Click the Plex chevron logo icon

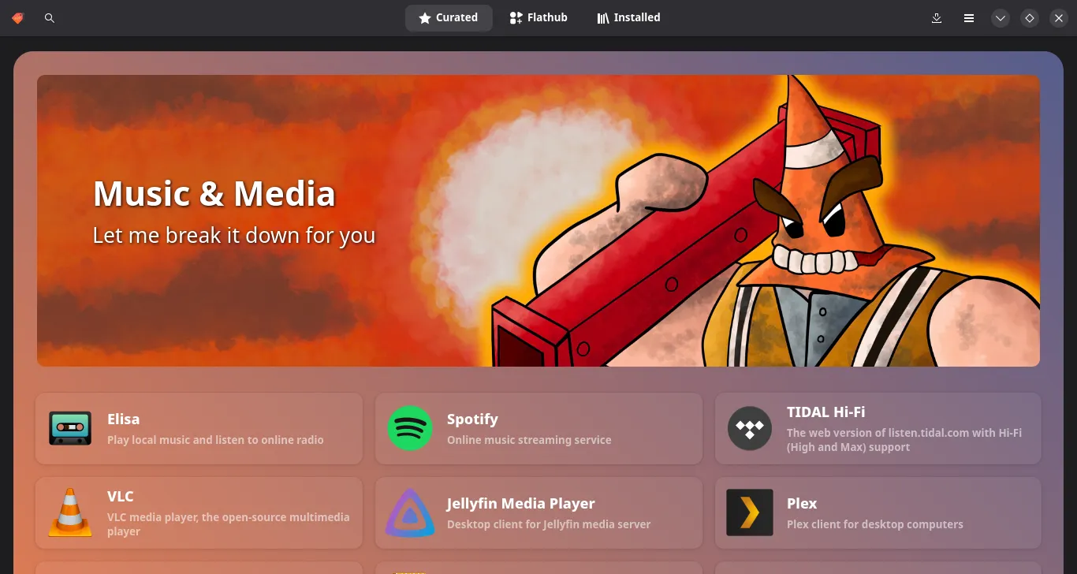tap(750, 512)
